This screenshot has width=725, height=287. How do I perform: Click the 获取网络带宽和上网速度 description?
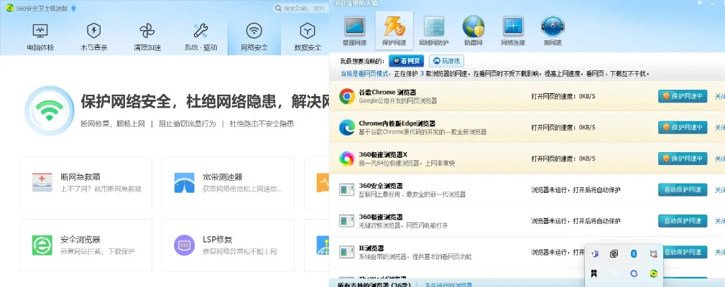pos(242,189)
